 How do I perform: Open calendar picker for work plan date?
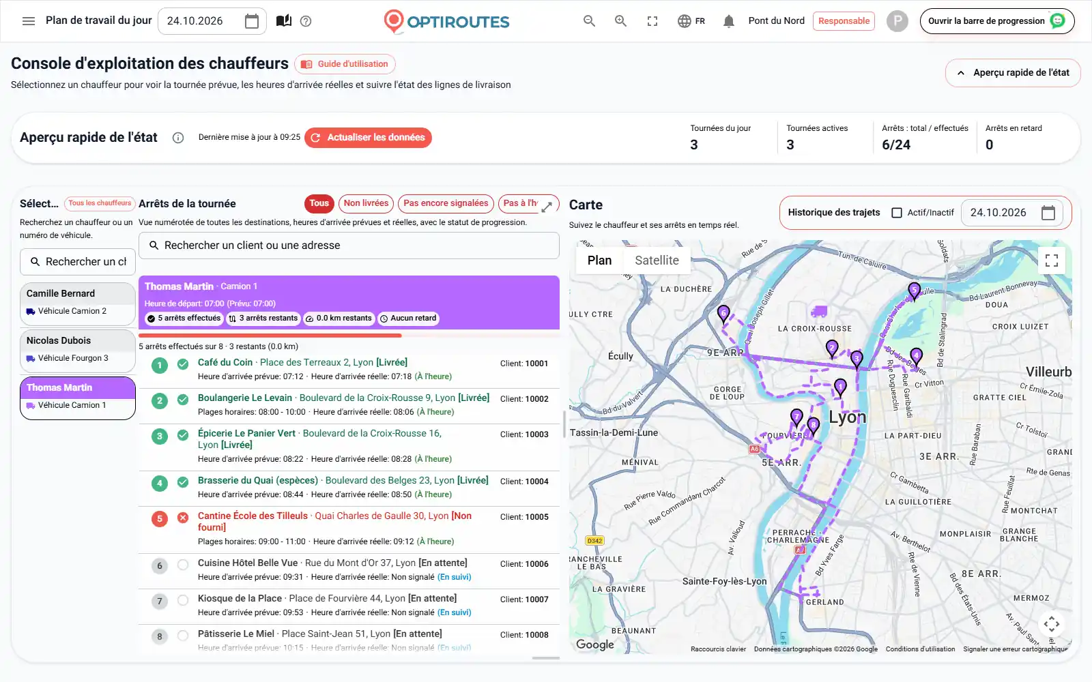(252, 21)
